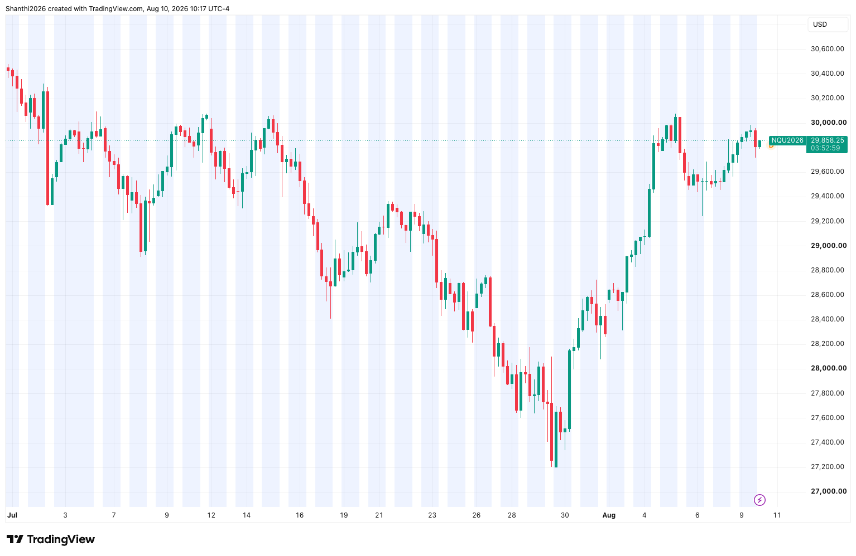
Task: Click date 3 on the time axis
Action: [65, 515]
